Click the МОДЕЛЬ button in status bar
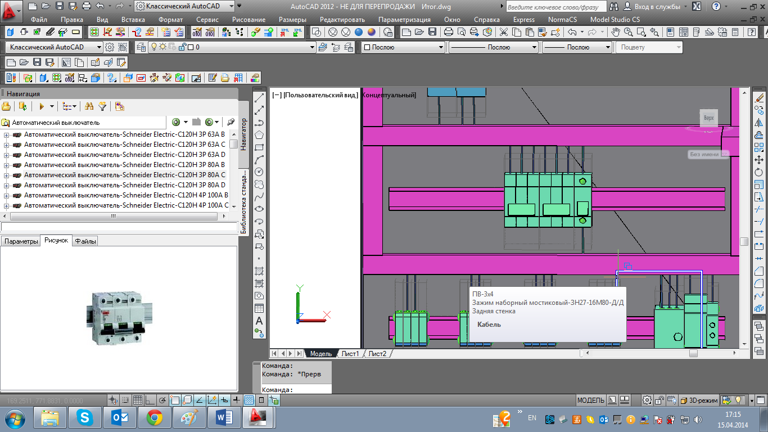768x432 pixels. coord(590,400)
